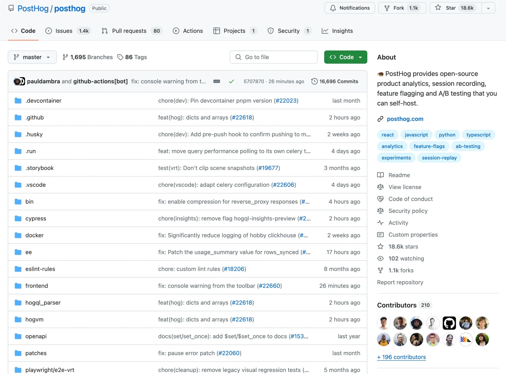
Task: Select the feature-flags topic tag
Action: (429, 146)
